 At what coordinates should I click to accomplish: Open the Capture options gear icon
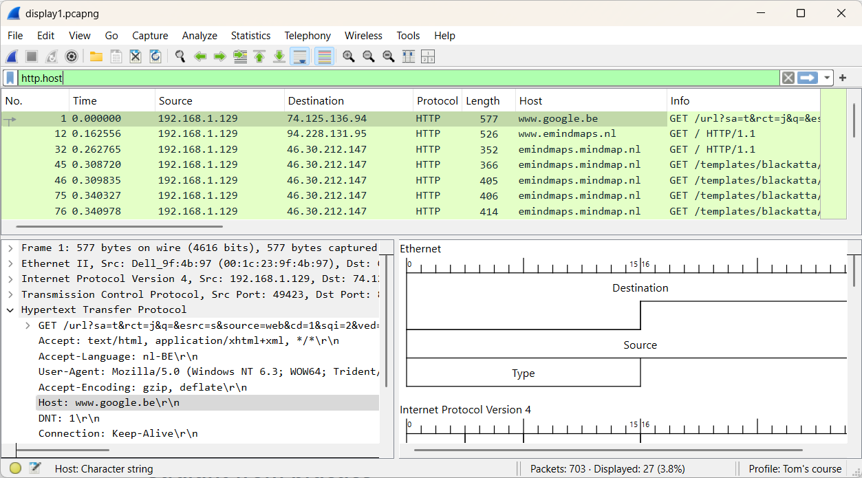point(71,56)
